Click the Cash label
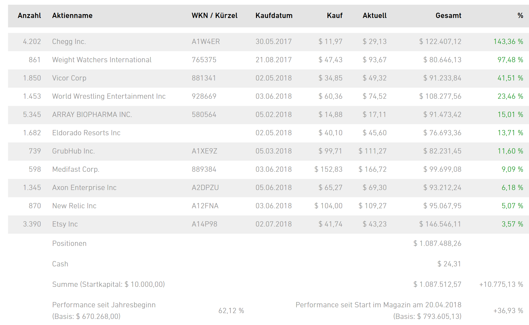Image resolution: width=529 pixels, height=325 pixels. pyautogui.click(x=60, y=264)
